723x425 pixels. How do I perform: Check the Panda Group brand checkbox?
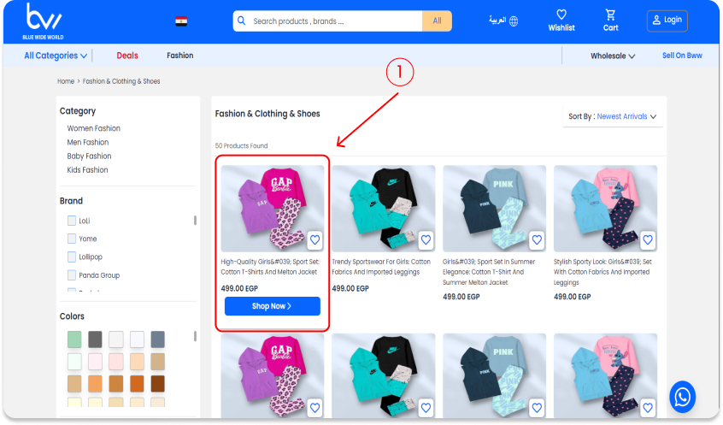click(x=72, y=275)
